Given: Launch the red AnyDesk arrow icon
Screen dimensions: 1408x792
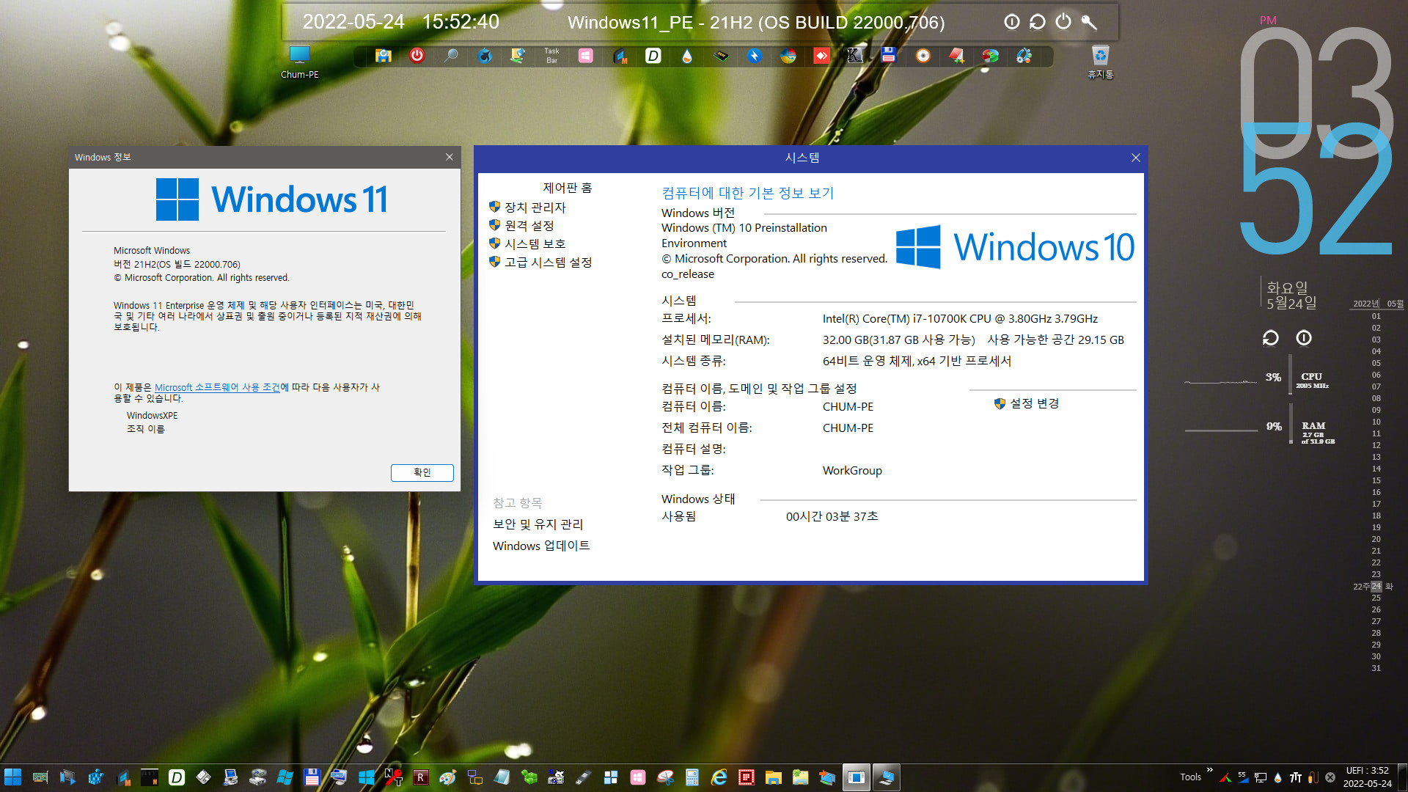Looking at the screenshot, I should click(821, 56).
